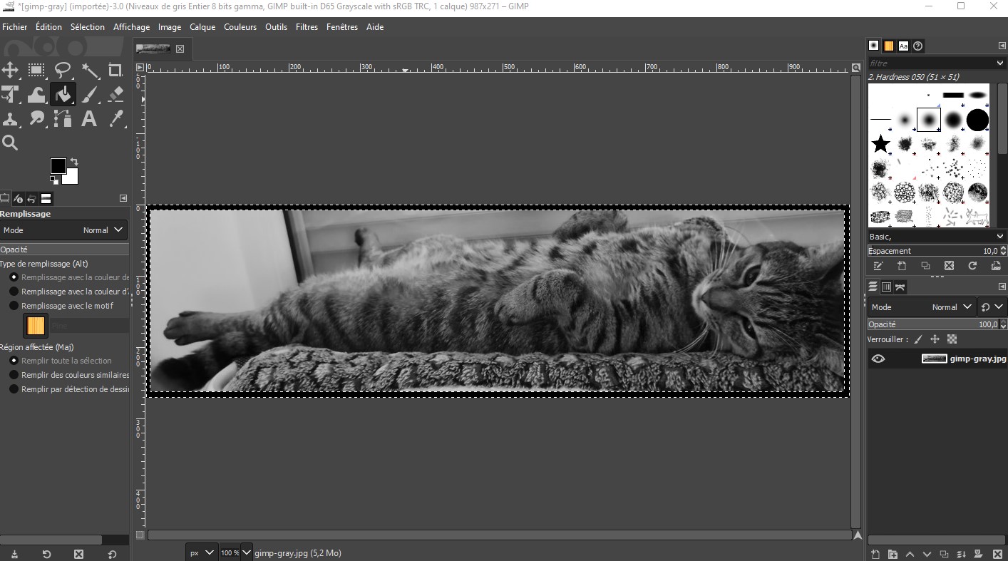The height and width of the screenshot is (561, 1008).
Task: Open the Fichier menu
Action: [15, 27]
